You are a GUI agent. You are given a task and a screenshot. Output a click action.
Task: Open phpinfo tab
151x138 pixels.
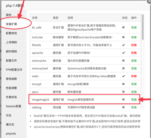(x=11, y=134)
